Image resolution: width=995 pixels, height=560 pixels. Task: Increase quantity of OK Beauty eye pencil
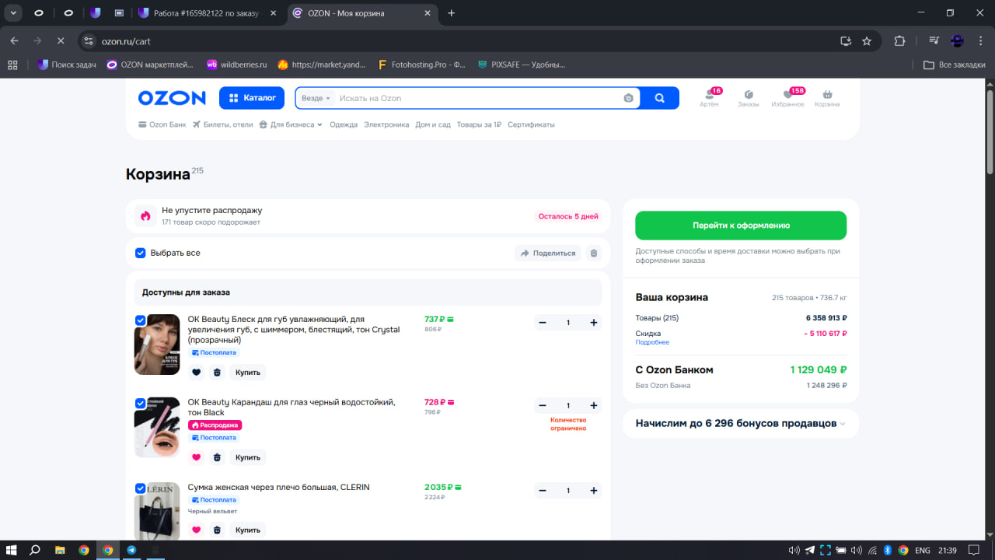[594, 405]
